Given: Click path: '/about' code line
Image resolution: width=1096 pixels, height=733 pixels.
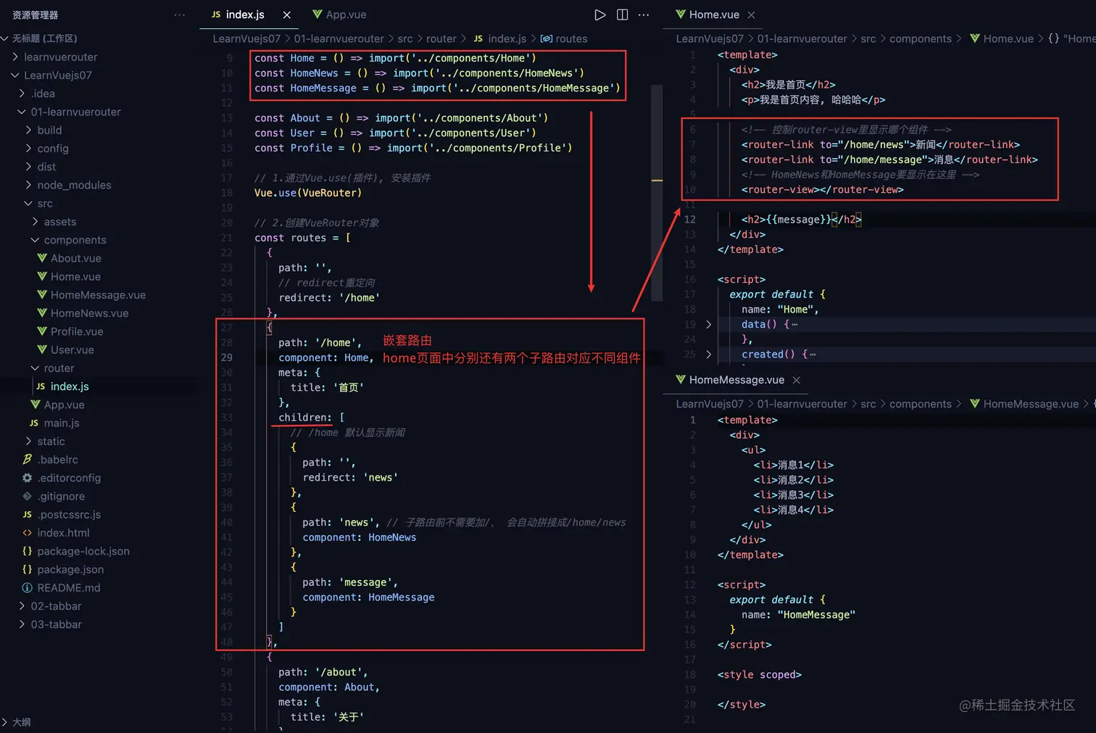Looking at the screenshot, I should point(323,672).
